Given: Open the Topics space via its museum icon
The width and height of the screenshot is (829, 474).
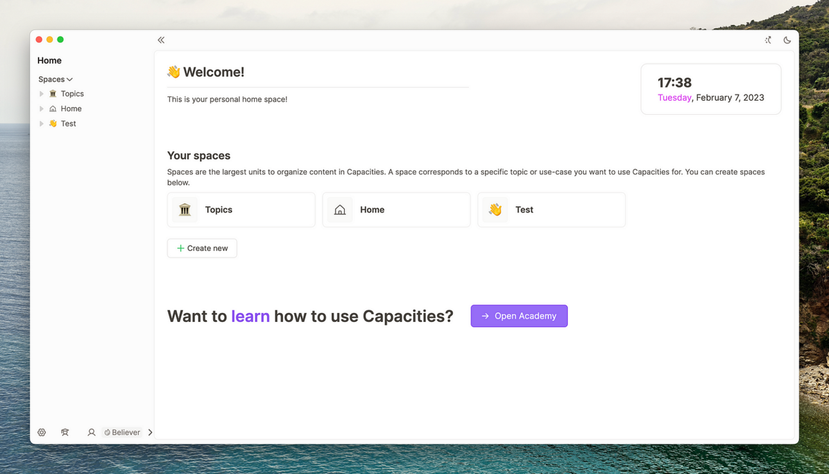Looking at the screenshot, I should click(x=185, y=209).
